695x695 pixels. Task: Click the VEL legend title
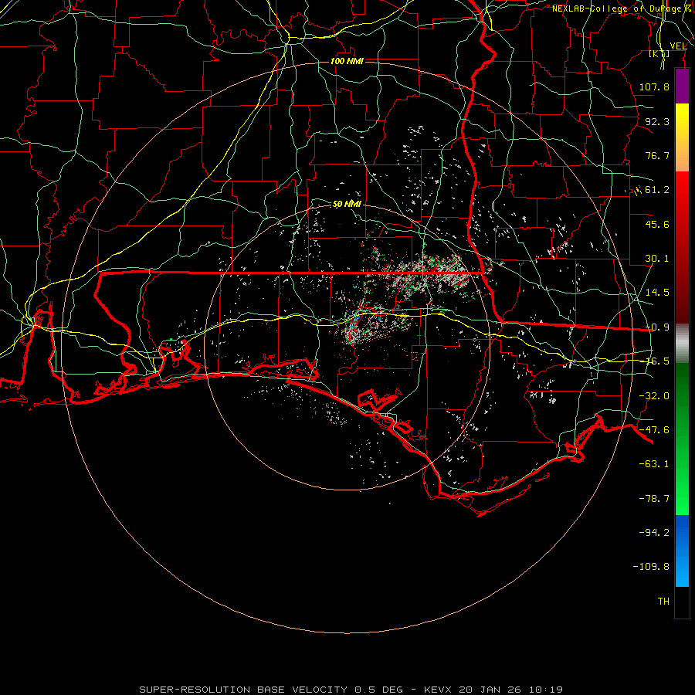tap(678, 46)
